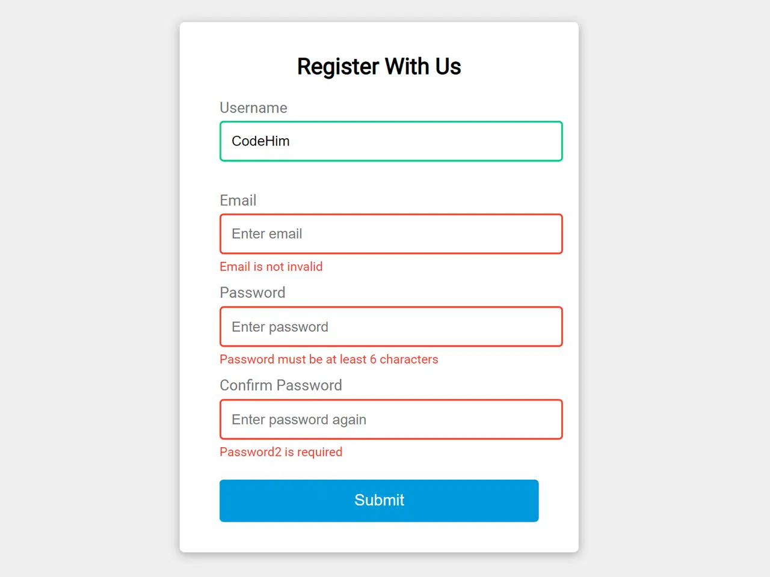770x577 pixels.
Task: Click the Register With Us heading
Action: (378, 66)
